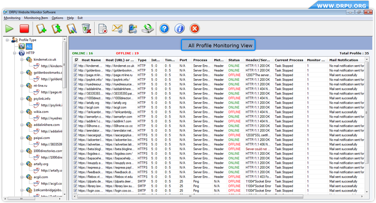Collapse the wikia.com node
Screen dimensions: 376x203
click(x=22, y=112)
